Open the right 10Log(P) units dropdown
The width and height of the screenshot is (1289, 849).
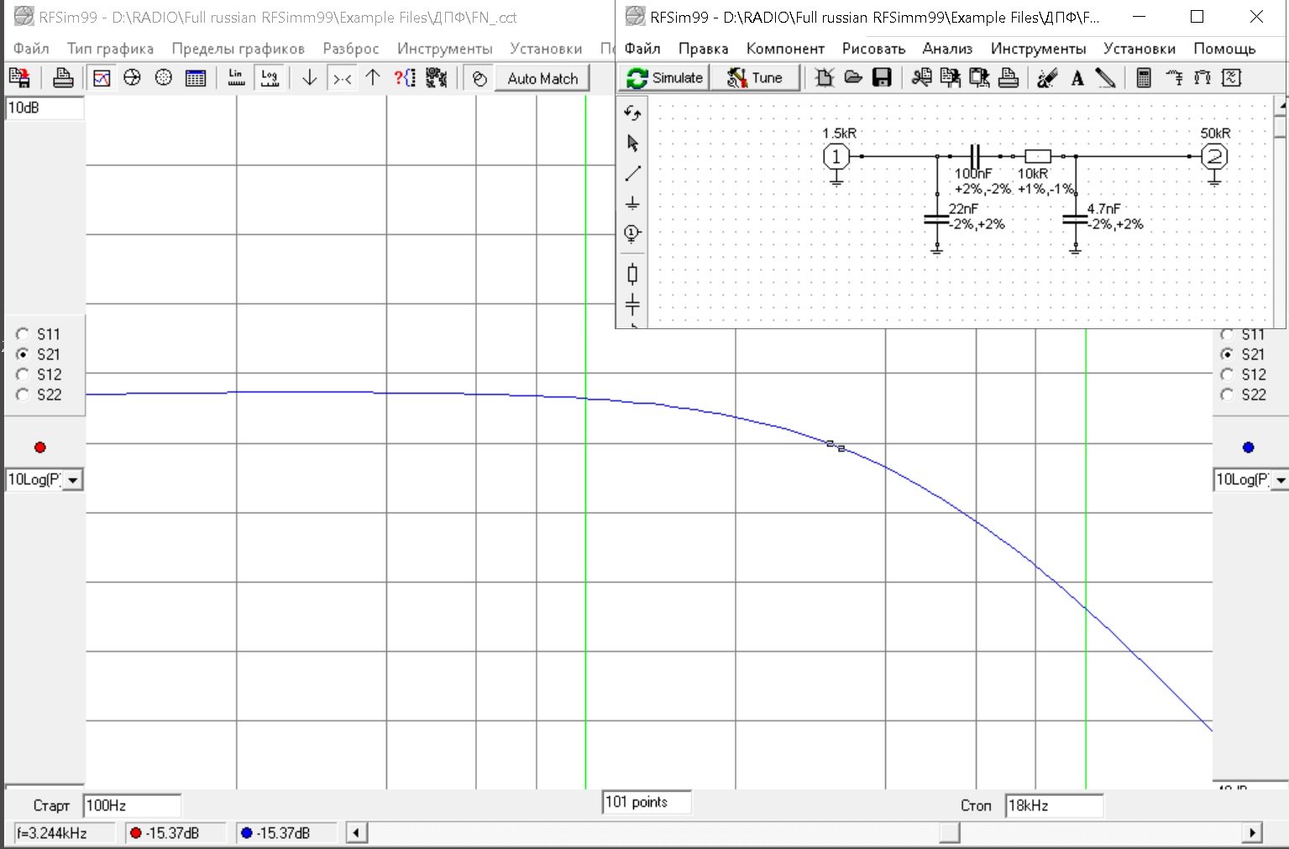[1280, 480]
